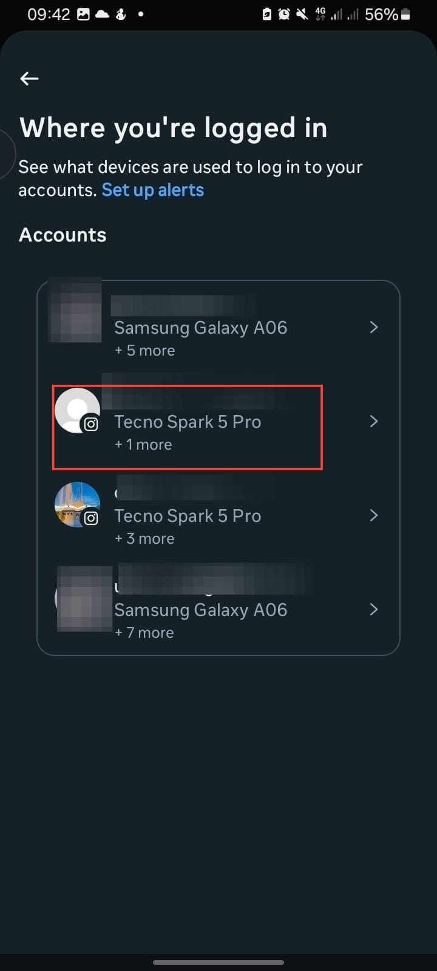Open chevron for account with "+ 7 more"

click(x=374, y=610)
